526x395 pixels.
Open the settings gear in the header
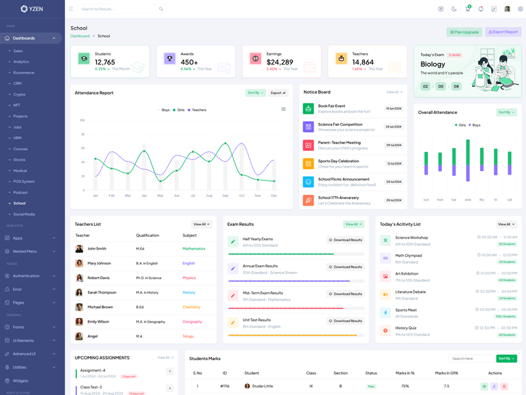tap(520, 9)
